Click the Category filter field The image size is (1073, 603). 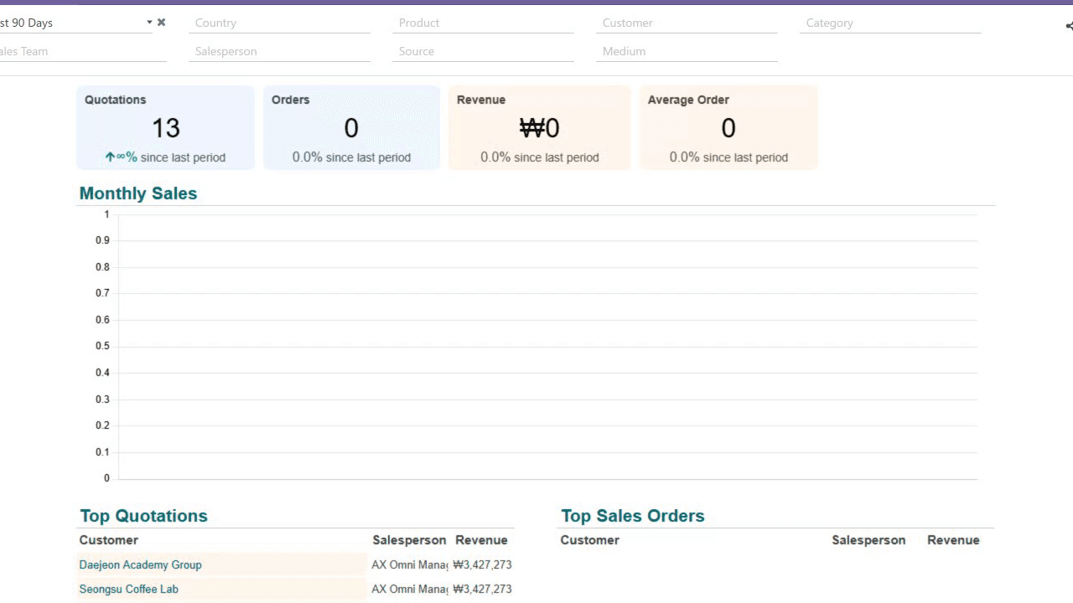[x=890, y=23]
